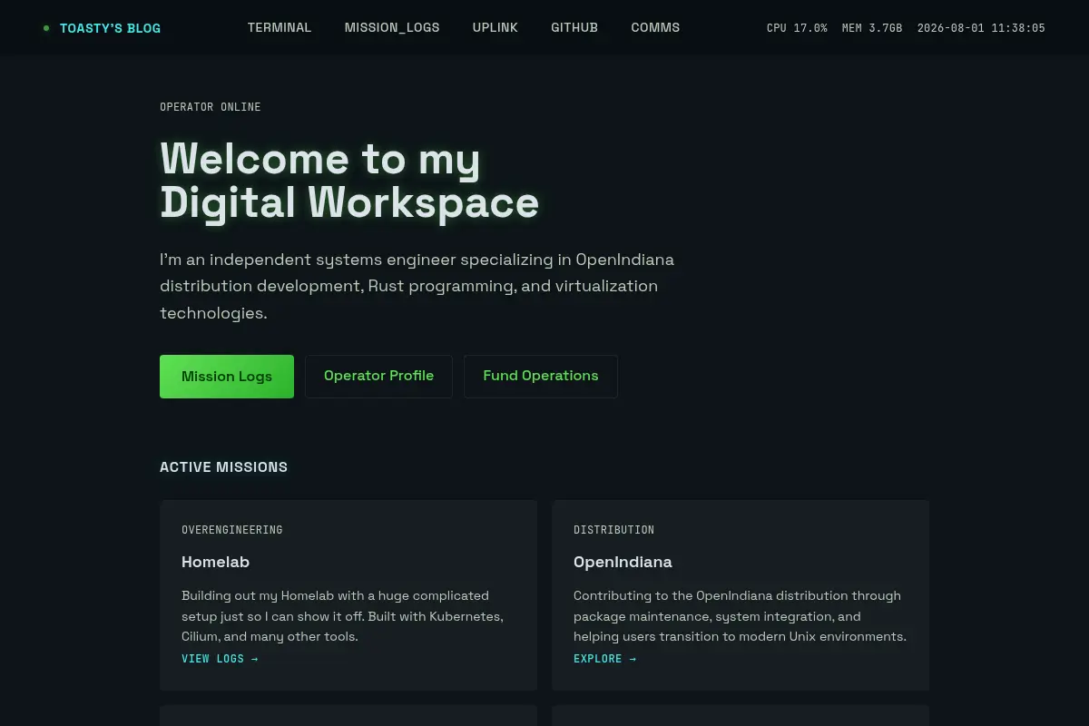Open the TOASTY'S BLOG home link
Image resolution: width=1089 pixels, height=726 pixels.
[110, 28]
